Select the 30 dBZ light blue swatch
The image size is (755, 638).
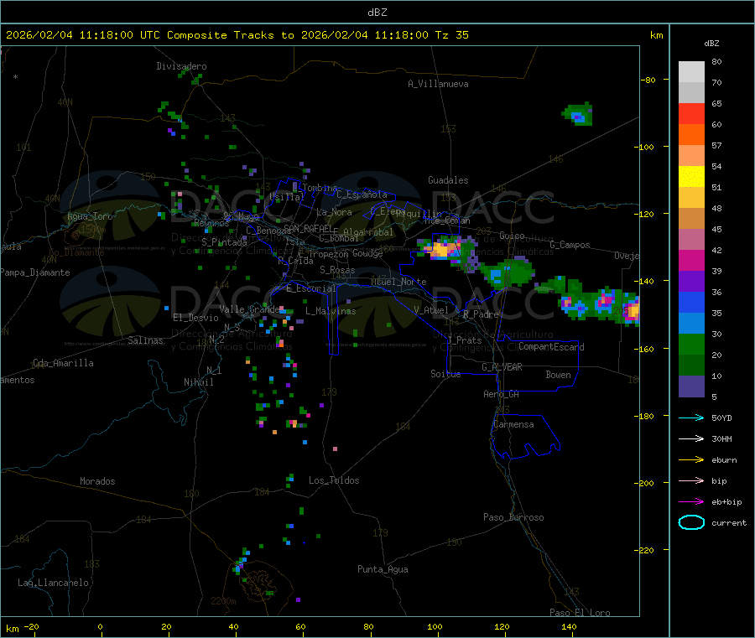click(x=691, y=323)
